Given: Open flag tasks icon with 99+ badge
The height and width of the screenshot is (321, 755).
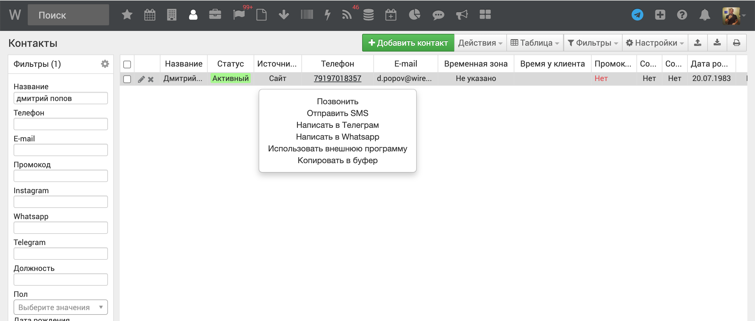Looking at the screenshot, I should point(239,14).
